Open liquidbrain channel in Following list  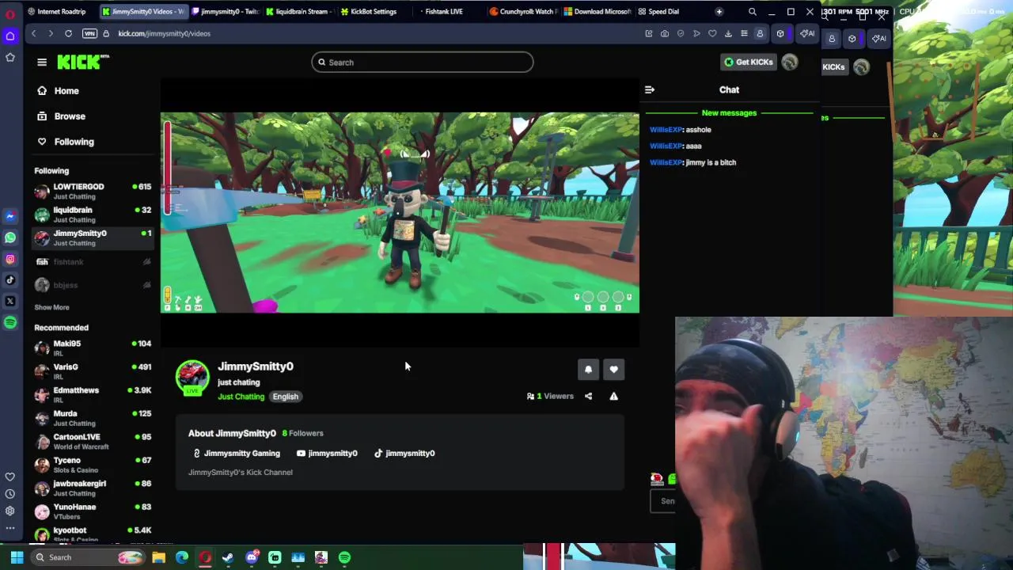point(92,215)
